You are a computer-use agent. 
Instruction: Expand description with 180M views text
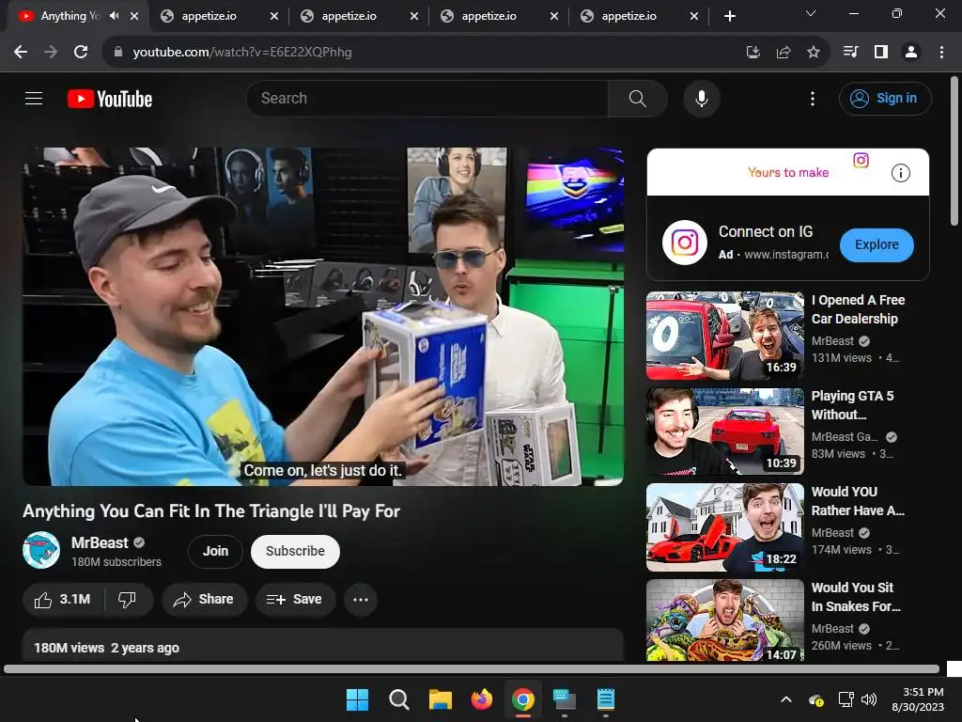(323, 645)
